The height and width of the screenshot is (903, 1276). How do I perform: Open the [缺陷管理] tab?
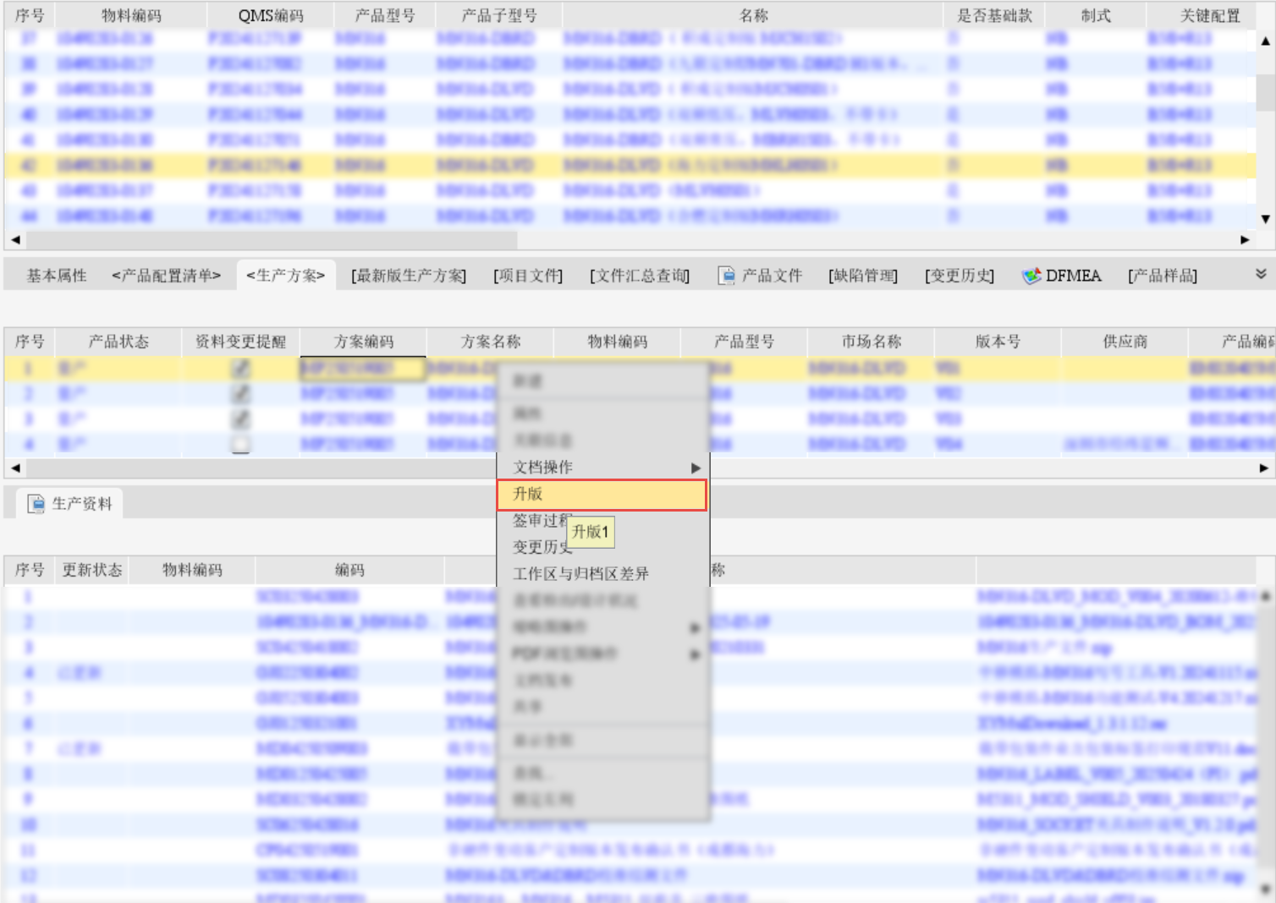pyautogui.click(x=863, y=276)
